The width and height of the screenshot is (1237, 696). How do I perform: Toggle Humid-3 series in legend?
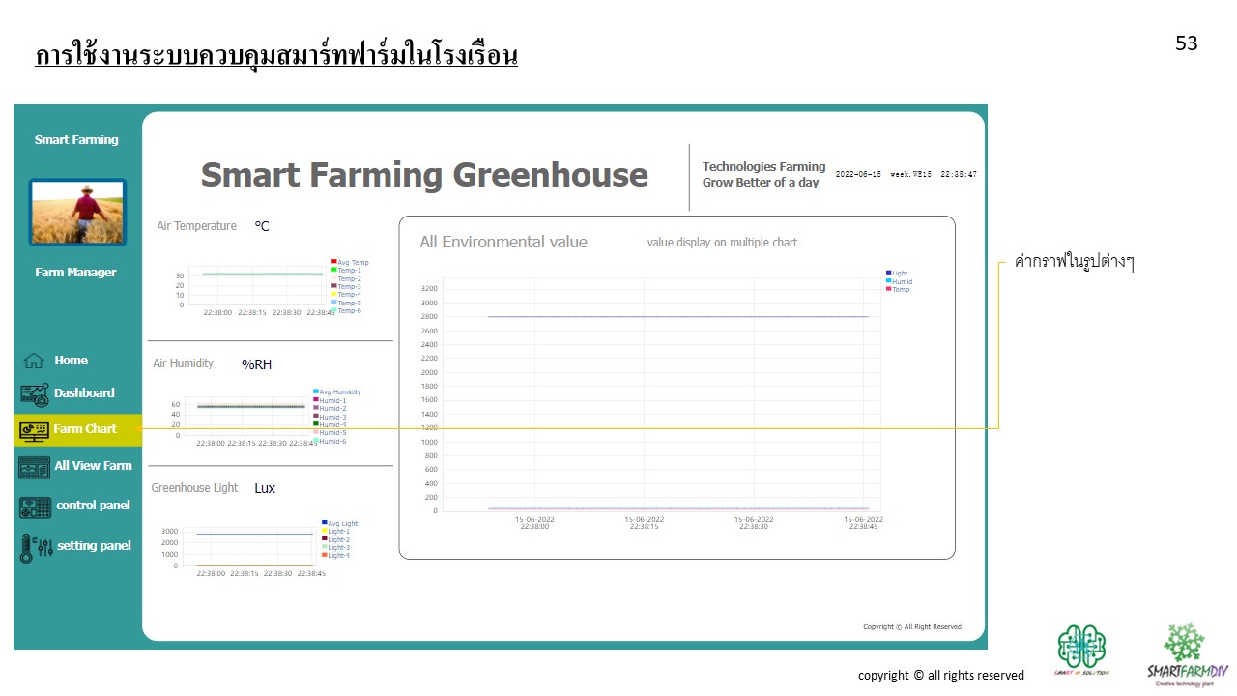tap(330, 417)
